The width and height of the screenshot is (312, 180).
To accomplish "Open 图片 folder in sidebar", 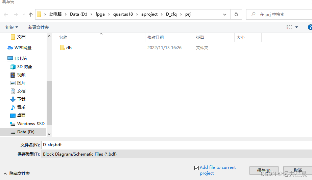I will coord(21,83).
